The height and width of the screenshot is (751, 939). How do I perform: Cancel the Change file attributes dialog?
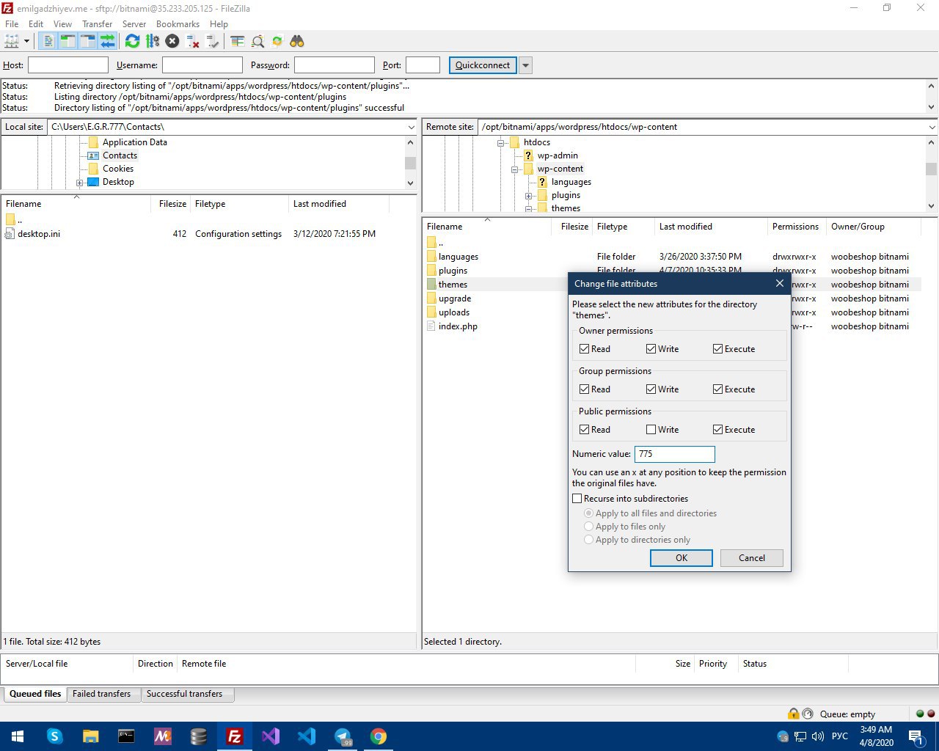click(751, 558)
